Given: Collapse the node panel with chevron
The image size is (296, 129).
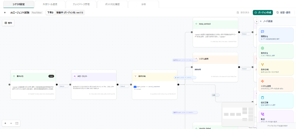Looking at the screenshot, I should coord(257,22).
